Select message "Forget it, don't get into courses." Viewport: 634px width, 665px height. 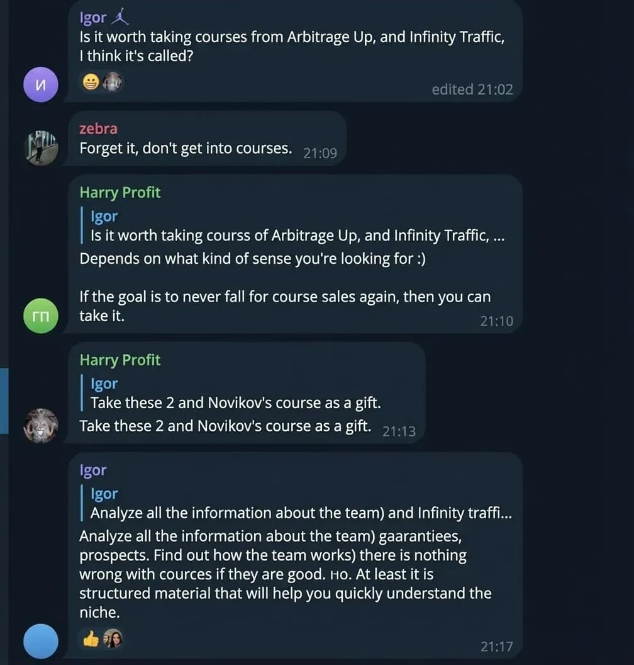click(x=186, y=149)
